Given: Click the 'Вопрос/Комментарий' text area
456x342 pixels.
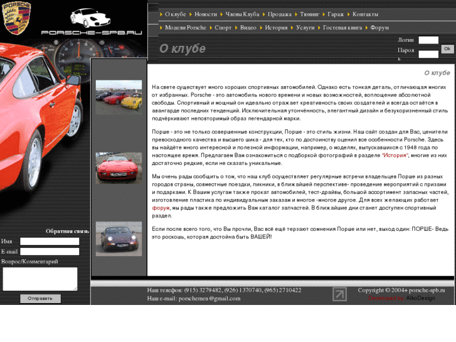Looking at the screenshot, I should 40,279.
